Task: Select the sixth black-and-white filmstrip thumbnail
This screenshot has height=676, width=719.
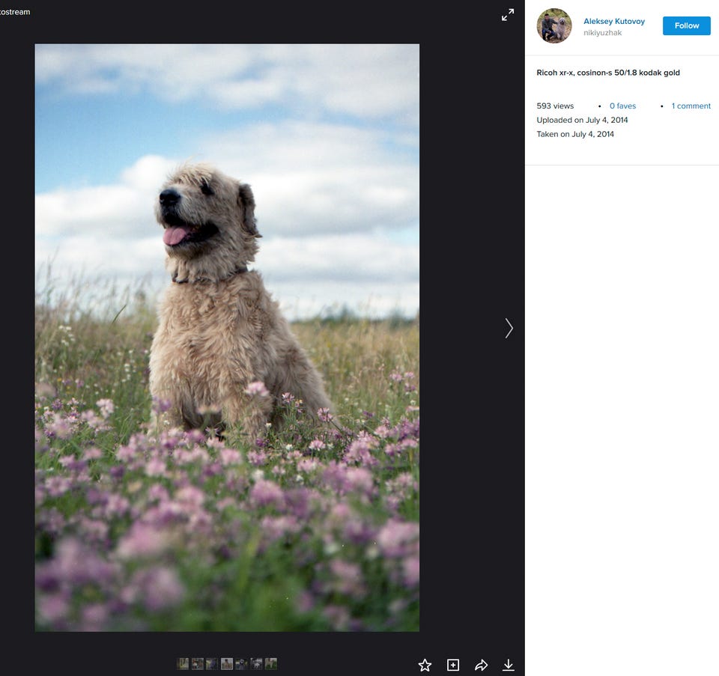Action: pyautogui.click(x=256, y=663)
